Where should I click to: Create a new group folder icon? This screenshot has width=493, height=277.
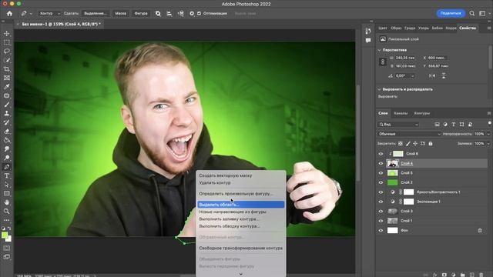(x=462, y=275)
